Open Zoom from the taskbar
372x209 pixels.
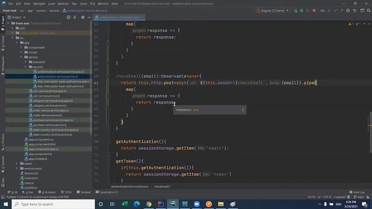[196, 204]
